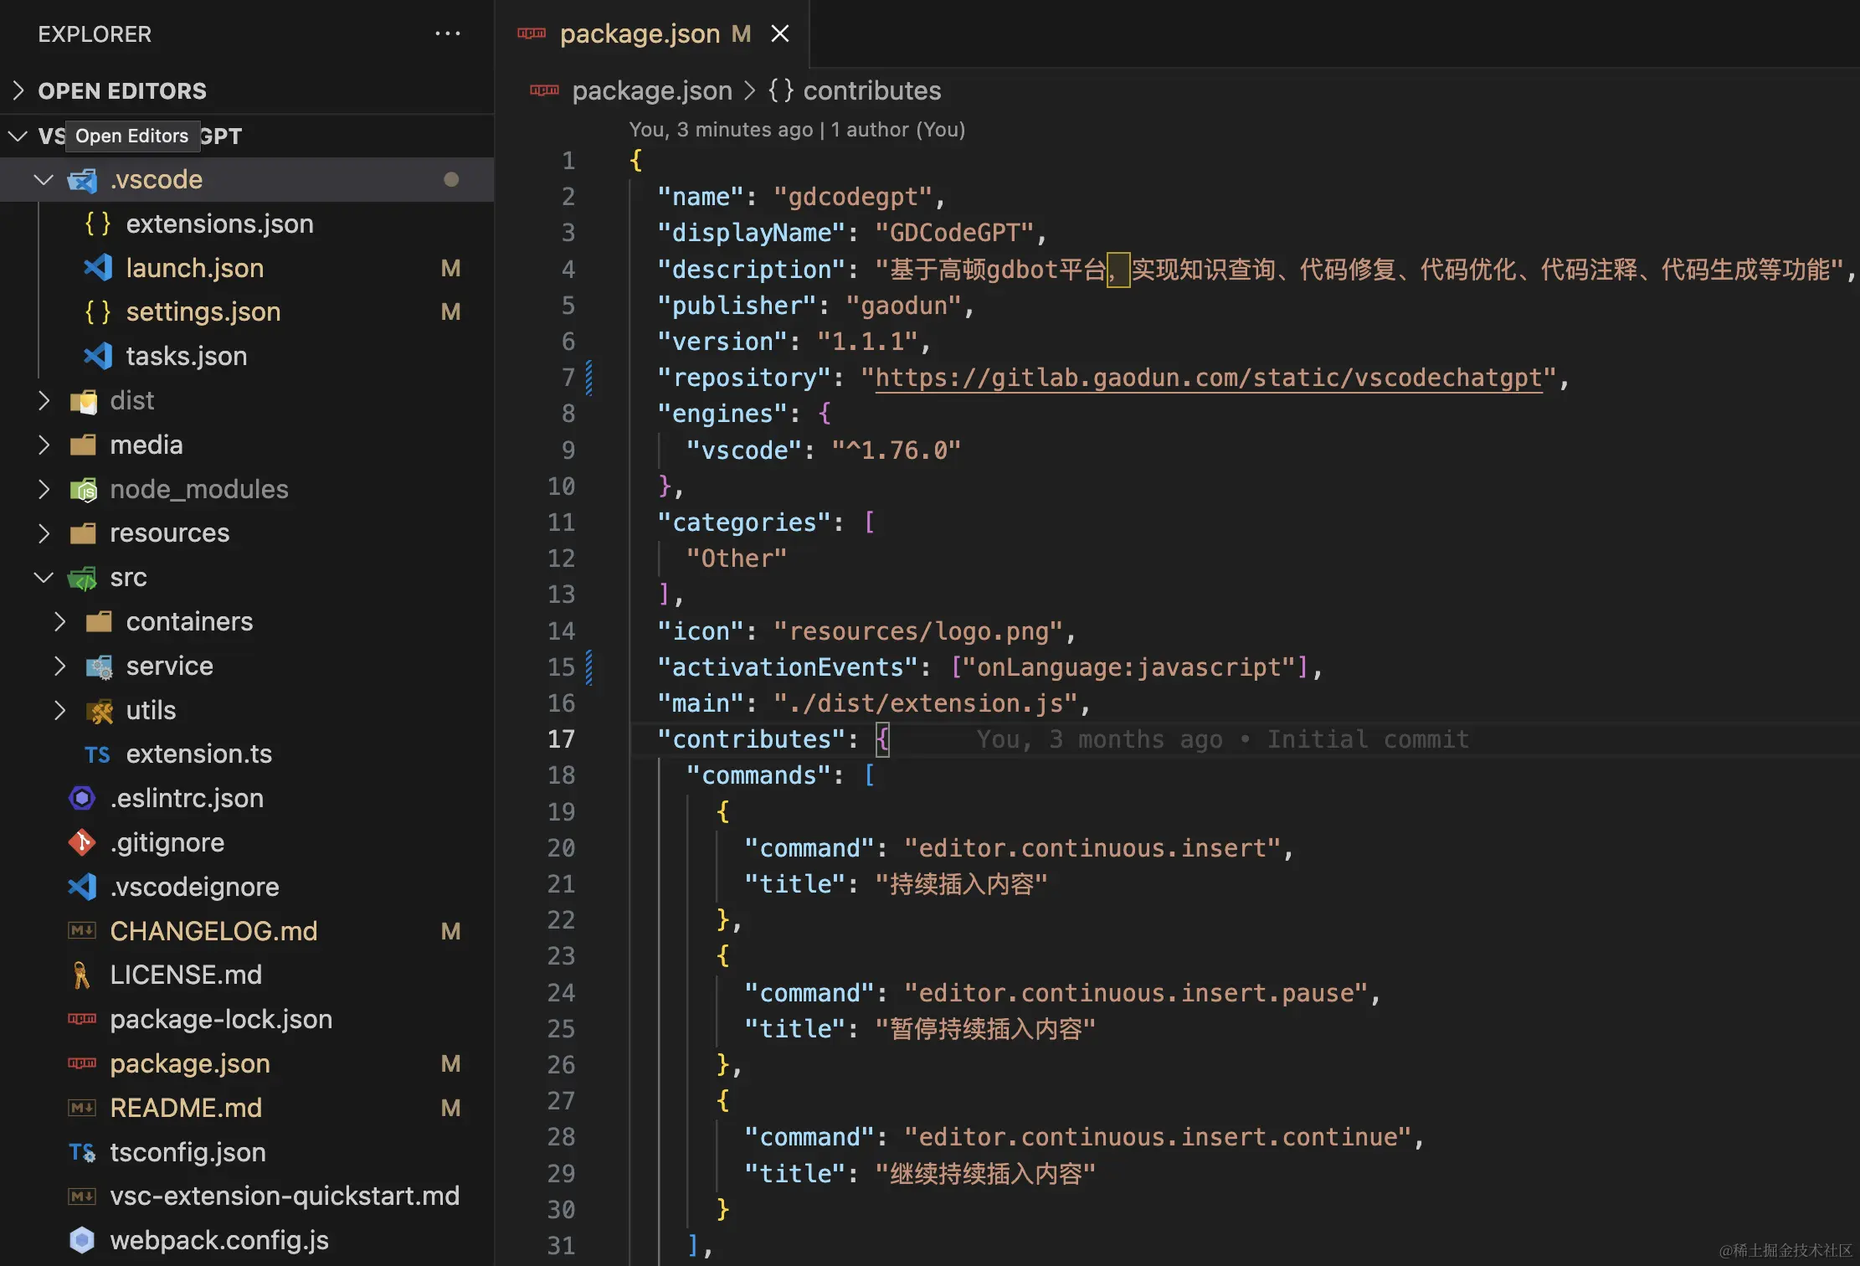Close the package.json tab
This screenshot has height=1266, width=1860.
click(x=779, y=33)
